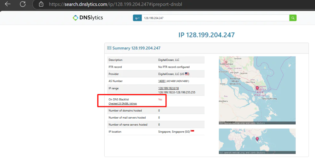Run the green magnifier search button
The height and width of the screenshot is (161, 315).
pos(293,18)
